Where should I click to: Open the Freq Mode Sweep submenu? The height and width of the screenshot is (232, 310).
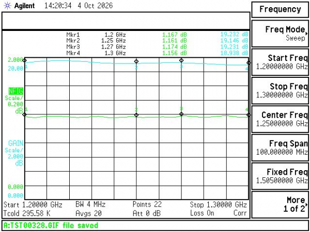click(280, 34)
